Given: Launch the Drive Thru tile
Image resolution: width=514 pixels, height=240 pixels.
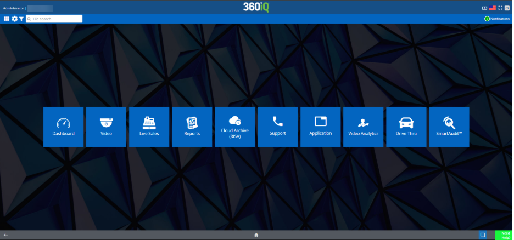Looking at the screenshot, I should 406,127.
